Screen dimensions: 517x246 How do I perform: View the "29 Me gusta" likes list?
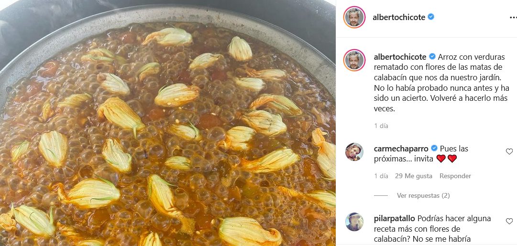click(413, 176)
